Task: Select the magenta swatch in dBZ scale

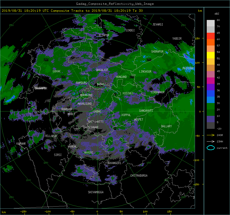Action: coord(211,81)
